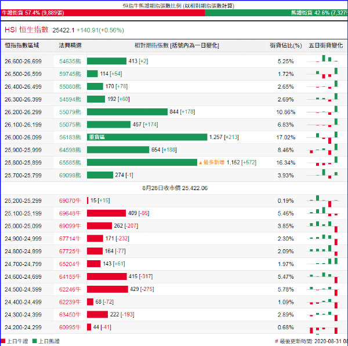Click bull warrant 69648牛
348x346 pixels.
70,213
